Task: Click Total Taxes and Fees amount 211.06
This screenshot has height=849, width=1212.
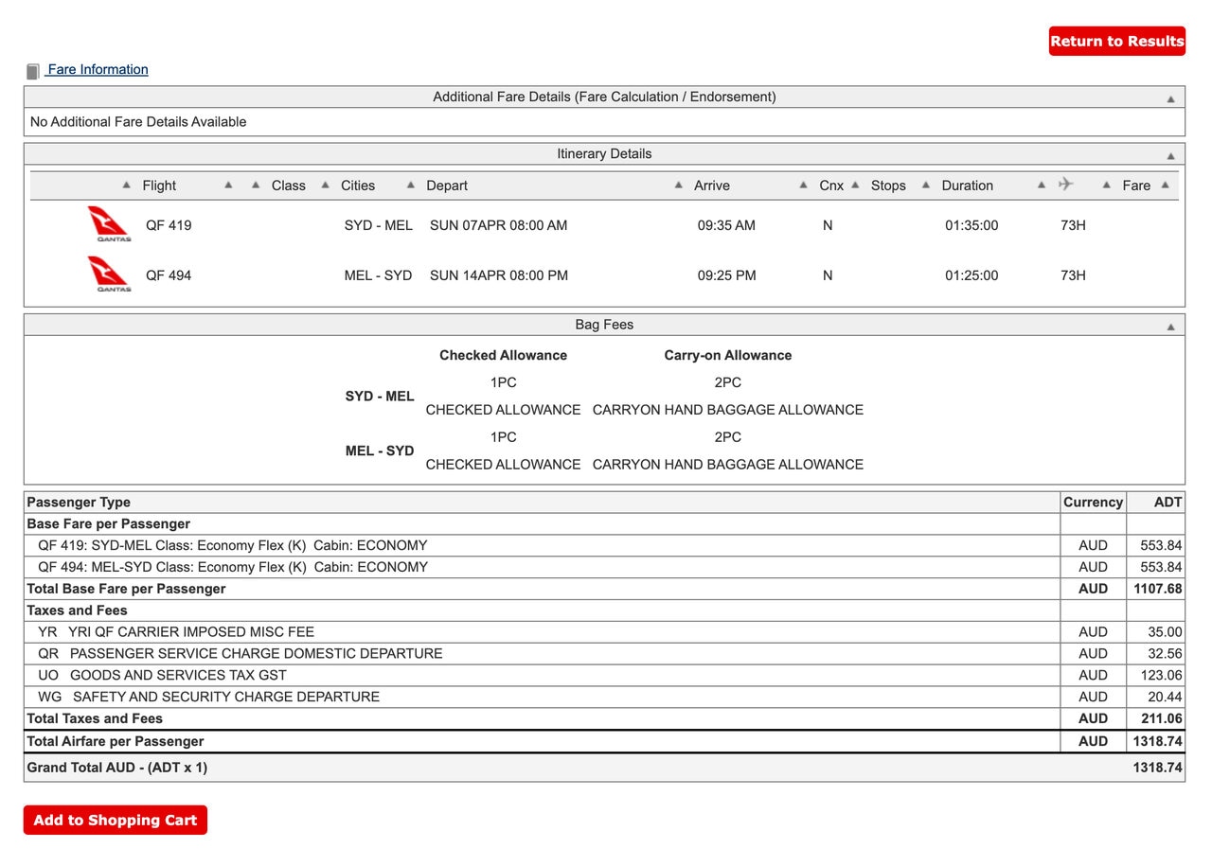Action: 1161,718
